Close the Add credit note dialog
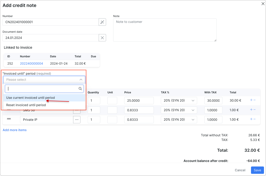The image size is (266, 176). coord(263,4)
